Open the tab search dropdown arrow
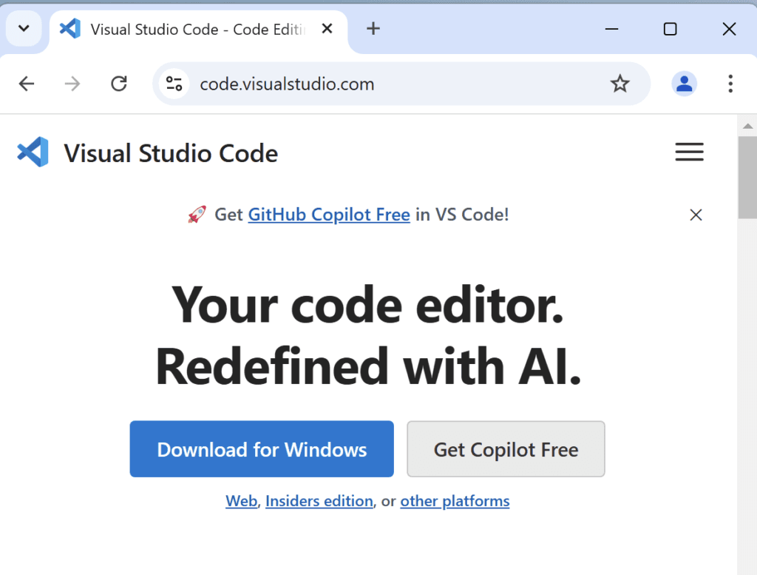The width and height of the screenshot is (757, 575). tap(24, 29)
